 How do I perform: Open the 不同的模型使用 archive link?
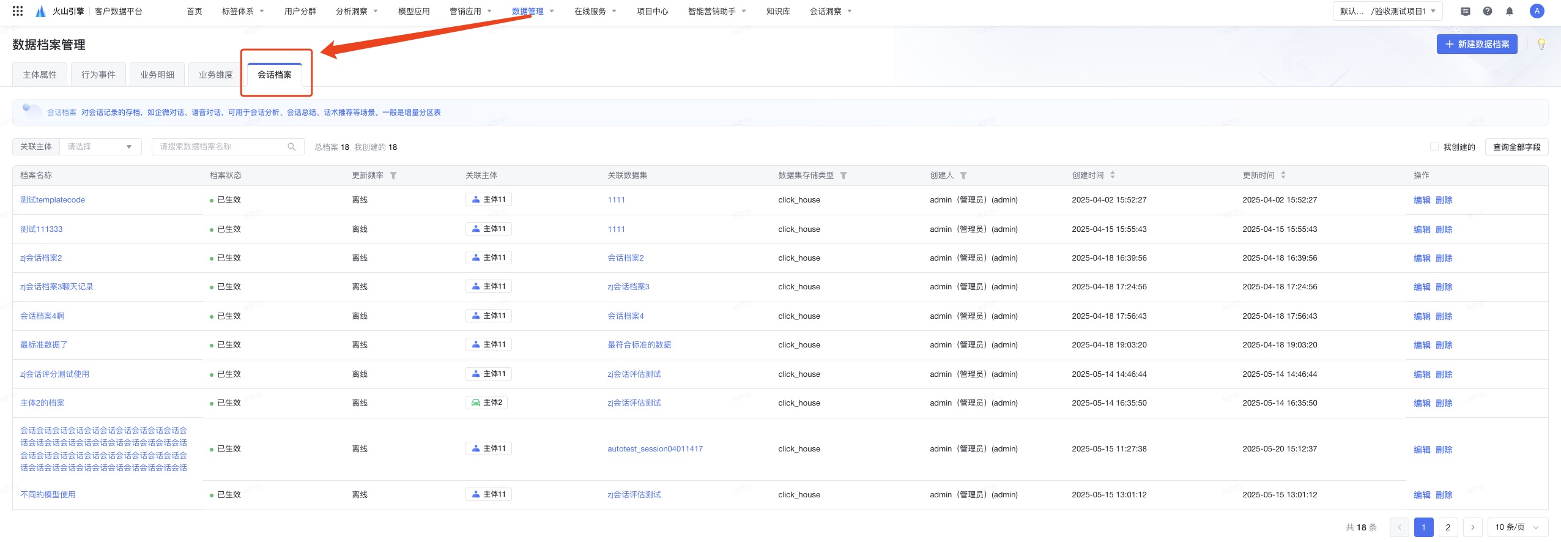coord(48,495)
